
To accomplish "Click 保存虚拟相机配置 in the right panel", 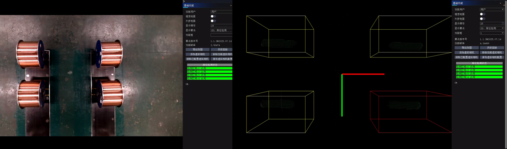I will coord(492,57).
